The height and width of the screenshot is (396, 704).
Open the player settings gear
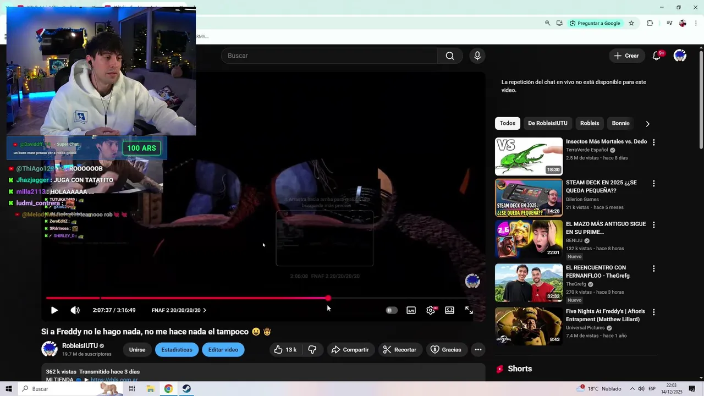click(431, 310)
